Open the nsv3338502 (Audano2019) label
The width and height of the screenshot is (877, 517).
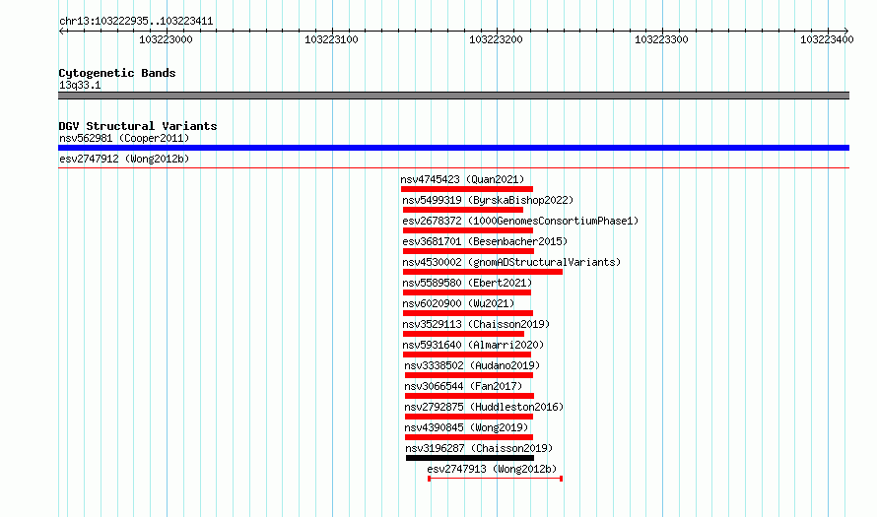[472, 365]
